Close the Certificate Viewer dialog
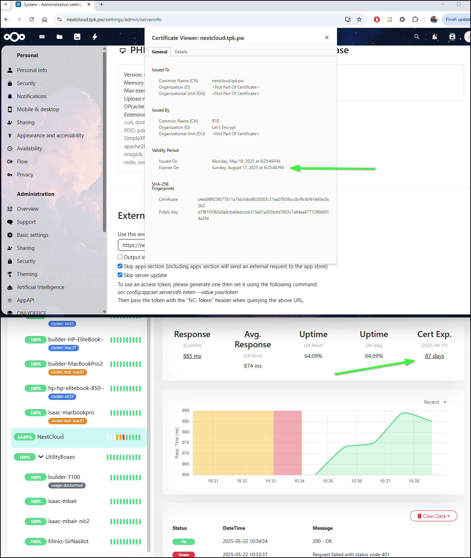The width and height of the screenshot is (471, 558). click(327, 37)
